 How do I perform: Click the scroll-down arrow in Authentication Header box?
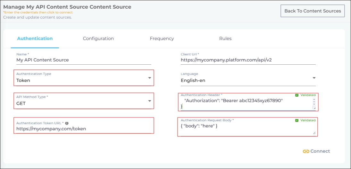(314, 104)
